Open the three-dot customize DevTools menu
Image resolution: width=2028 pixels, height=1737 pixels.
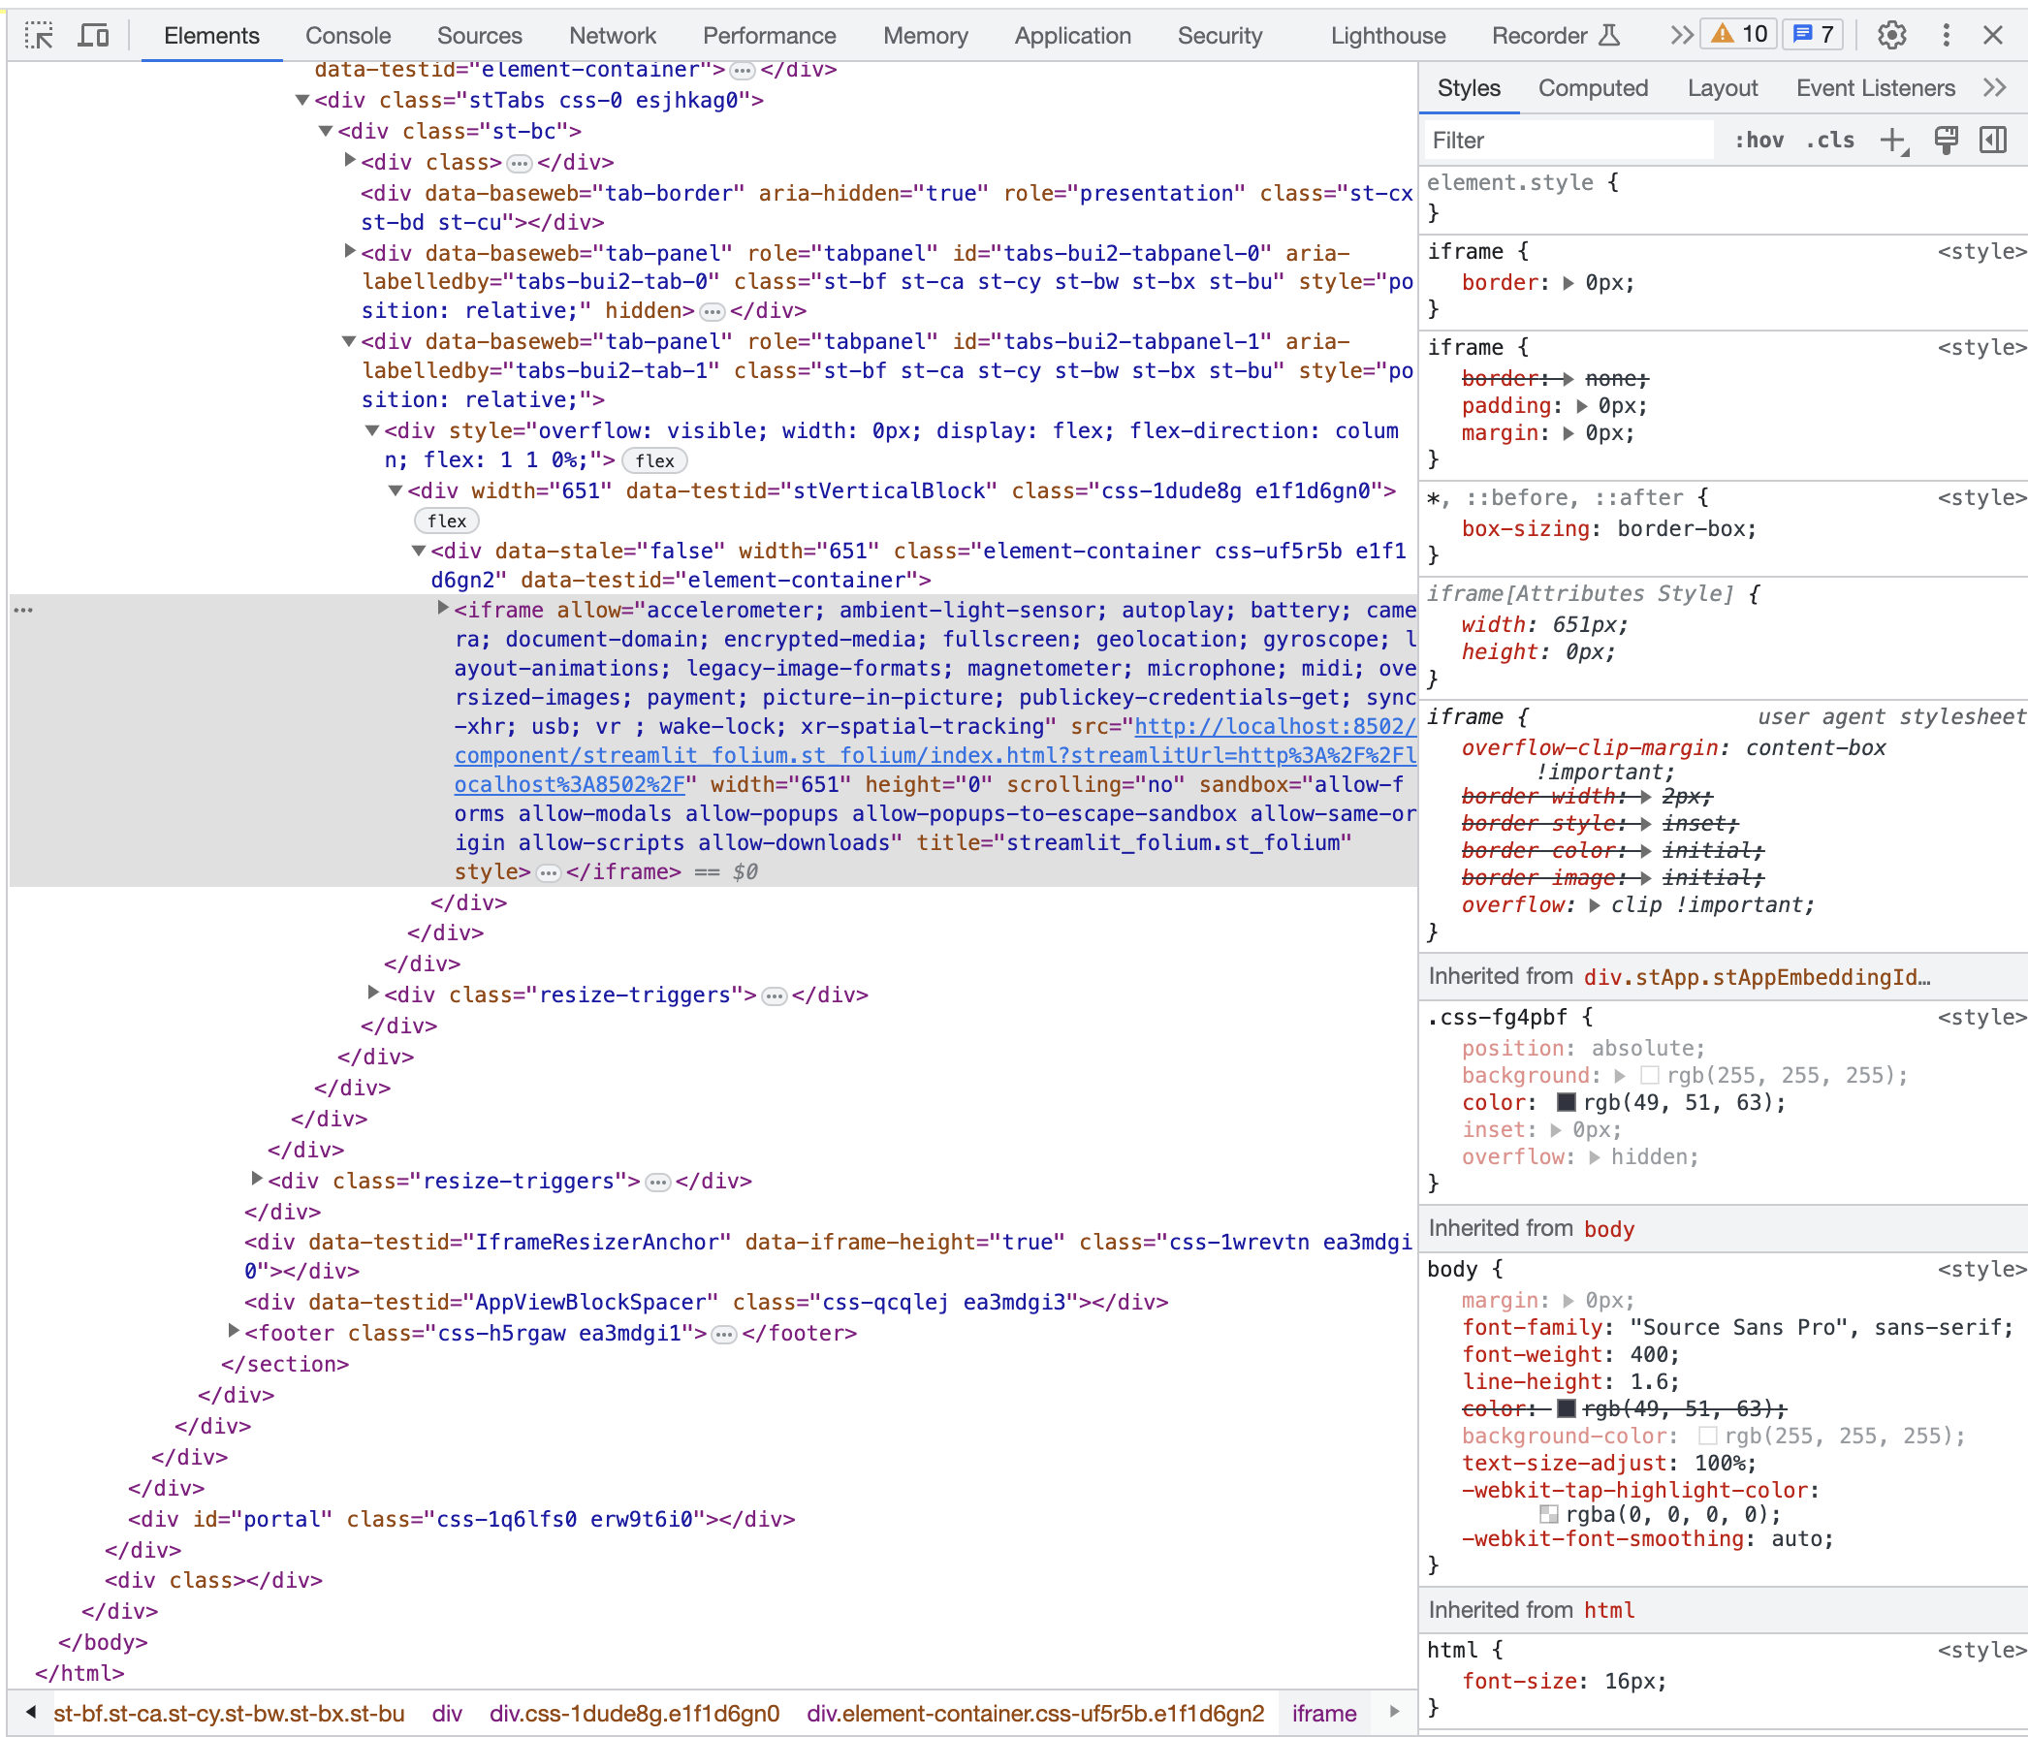coord(1946,34)
